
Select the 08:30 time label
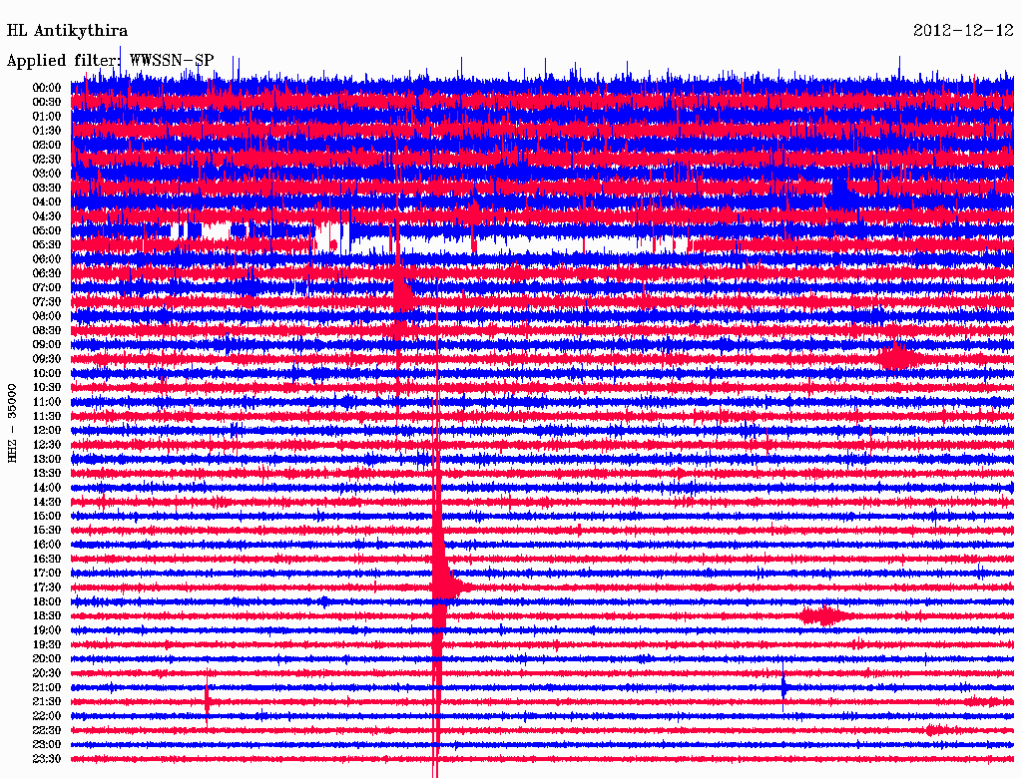pos(47,331)
